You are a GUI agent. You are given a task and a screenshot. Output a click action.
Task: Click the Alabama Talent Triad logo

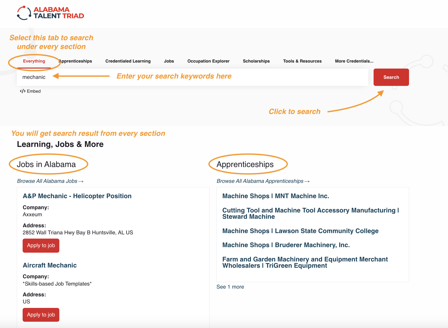(50, 13)
